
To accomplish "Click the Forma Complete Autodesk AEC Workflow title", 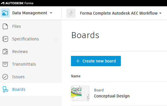I will 119,13.
